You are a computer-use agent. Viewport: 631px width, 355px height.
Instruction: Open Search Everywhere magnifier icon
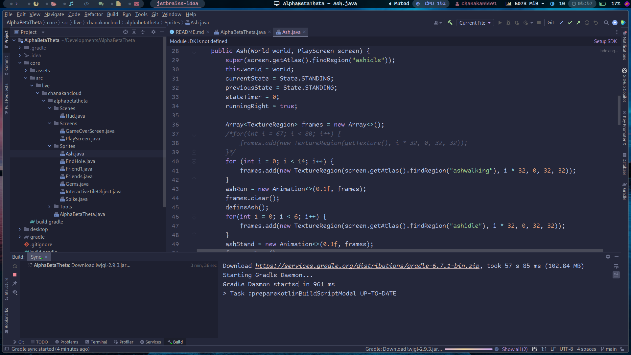coord(606,23)
